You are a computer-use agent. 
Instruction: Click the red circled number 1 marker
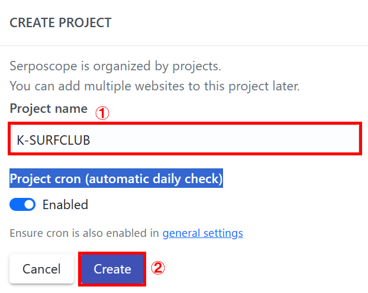point(103,114)
